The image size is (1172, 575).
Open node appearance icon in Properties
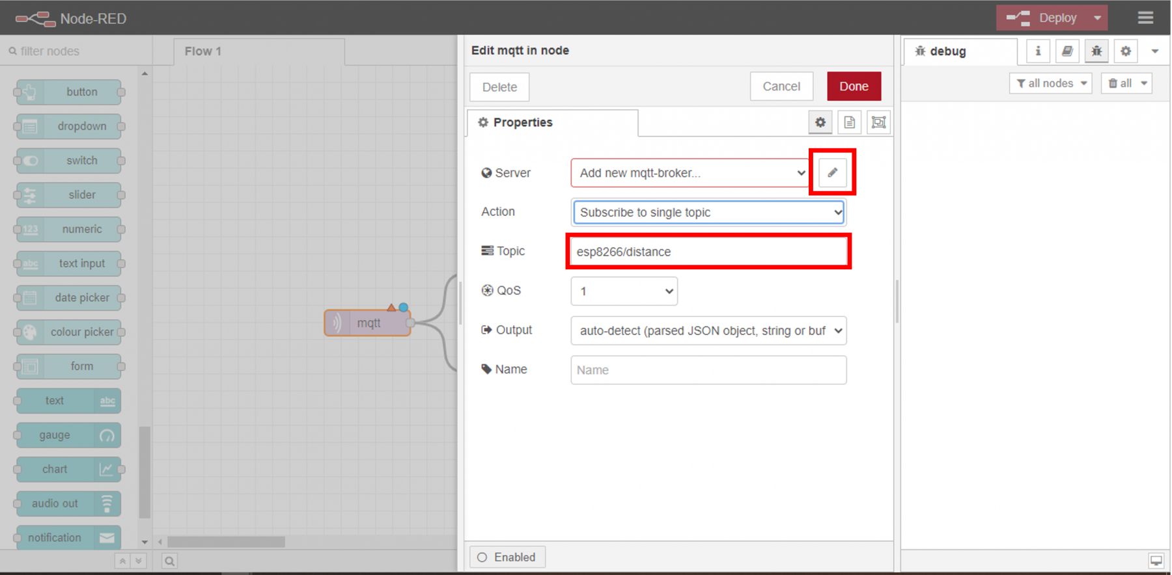878,122
